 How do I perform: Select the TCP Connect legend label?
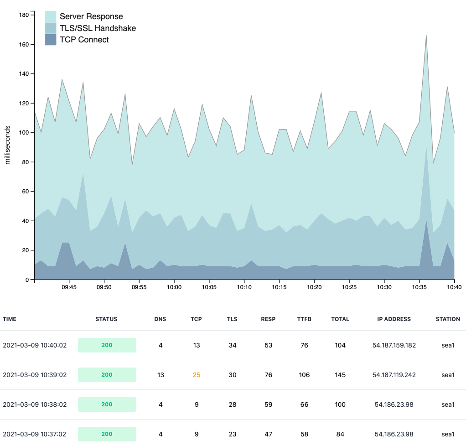point(84,40)
